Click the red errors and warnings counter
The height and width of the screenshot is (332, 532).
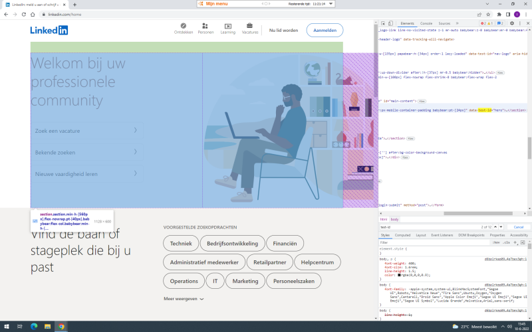(x=486, y=23)
